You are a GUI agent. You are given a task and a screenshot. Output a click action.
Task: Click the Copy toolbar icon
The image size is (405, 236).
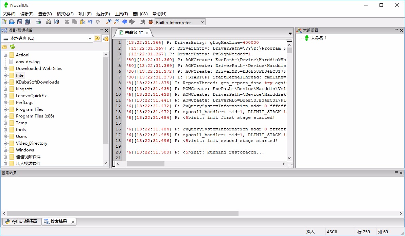[x=75, y=22]
